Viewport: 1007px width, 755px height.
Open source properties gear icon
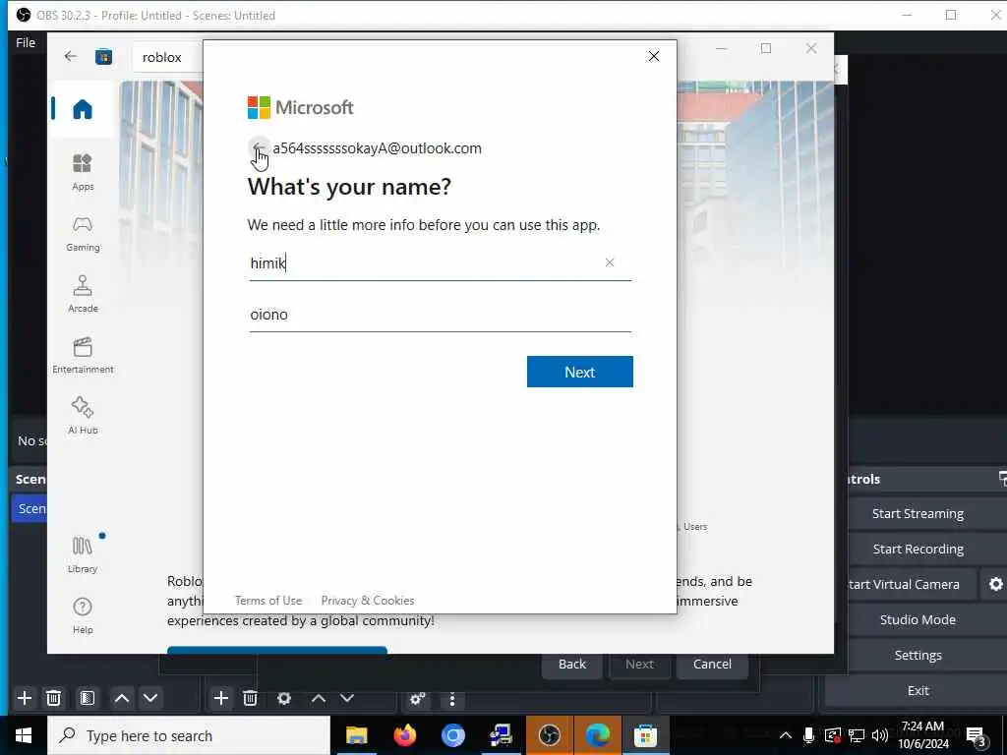tap(284, 698)
